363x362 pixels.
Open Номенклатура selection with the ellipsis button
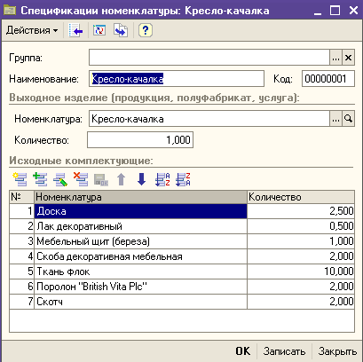[x=335, y=119]
